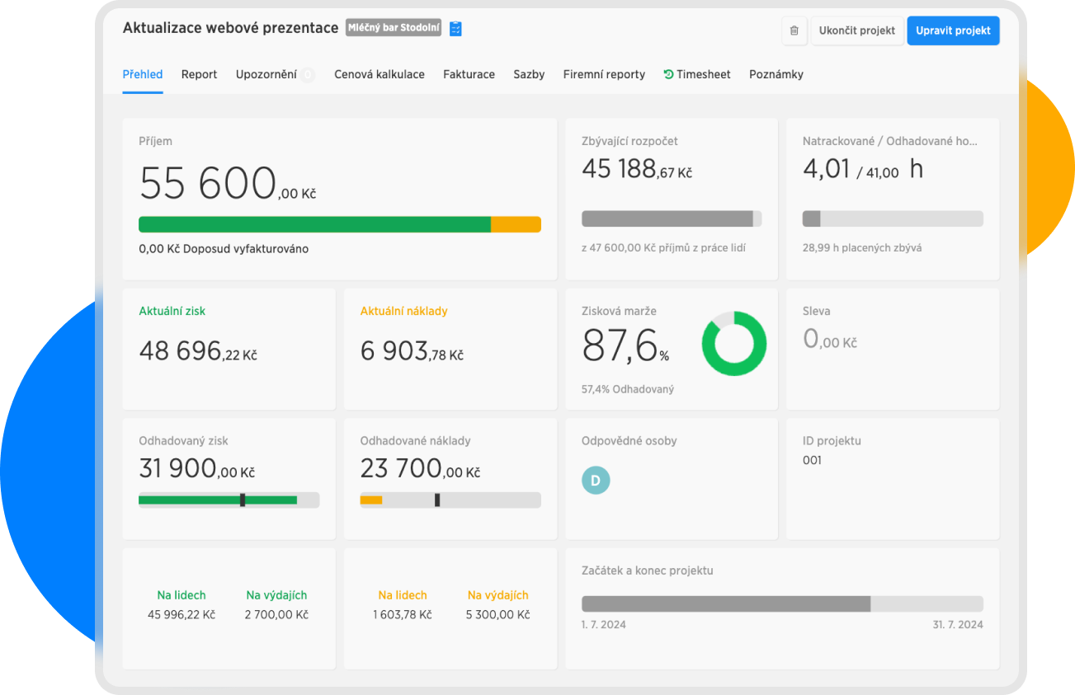The width and height of the screenshot is (1075, 695).
Task: Click the Upozornění notification count badge
Action: point(307,75)
